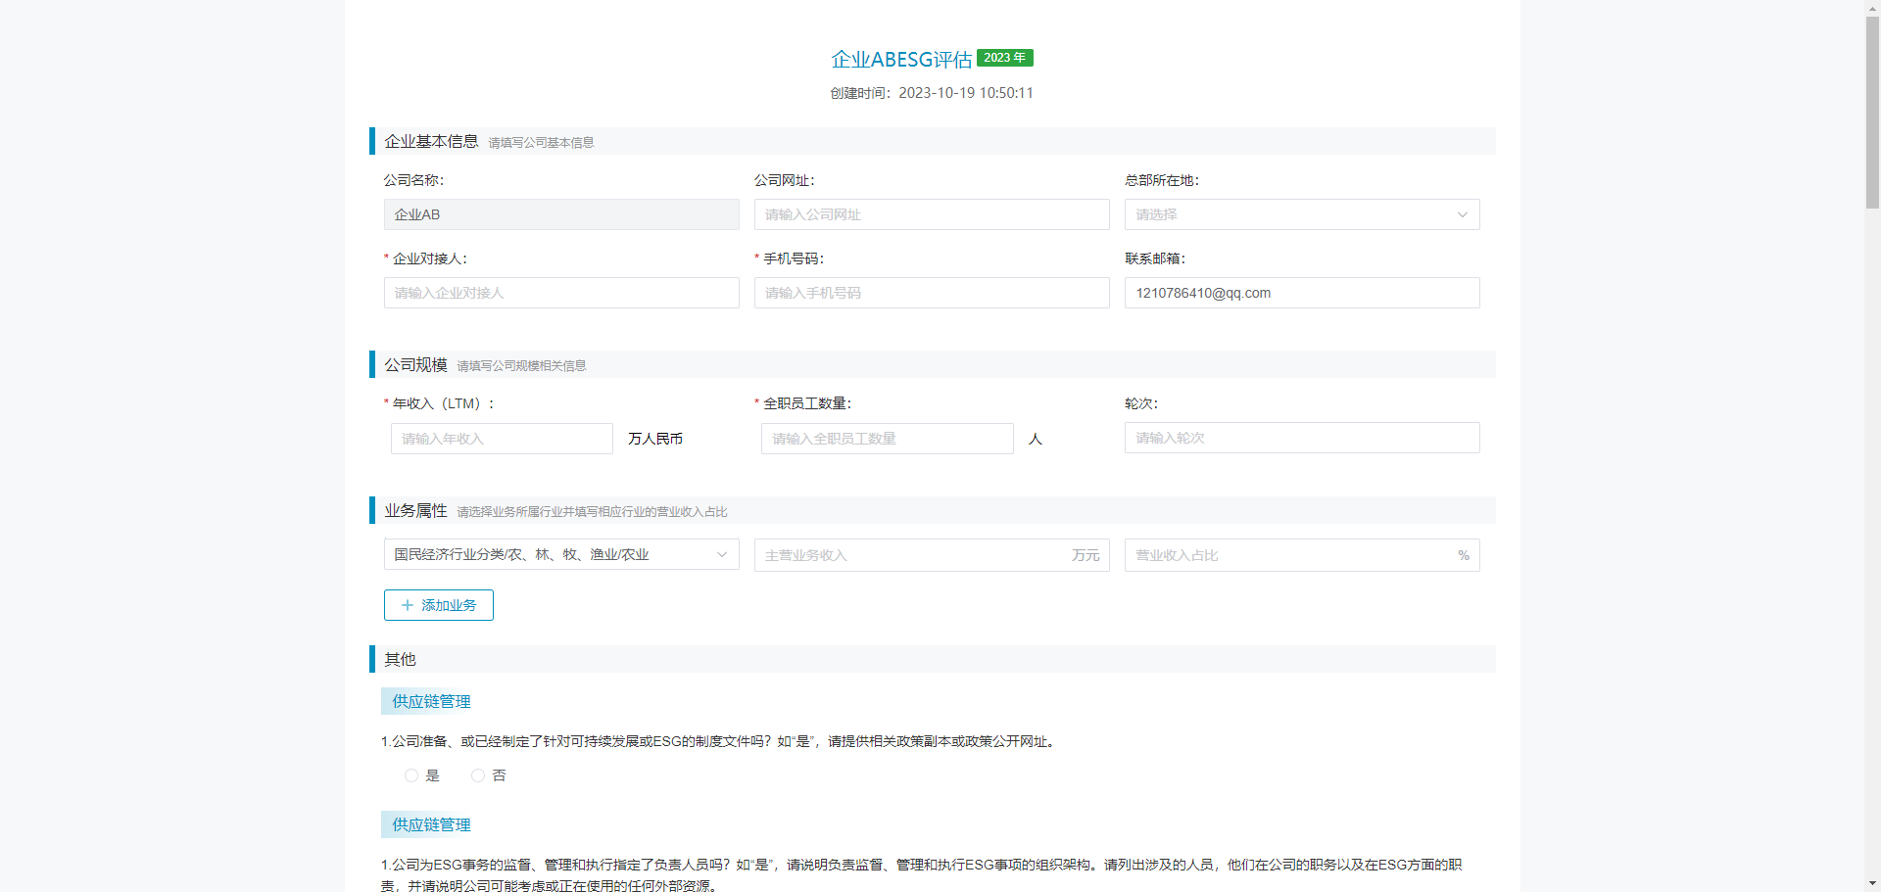Select the 是 radio button

point(411,775)
